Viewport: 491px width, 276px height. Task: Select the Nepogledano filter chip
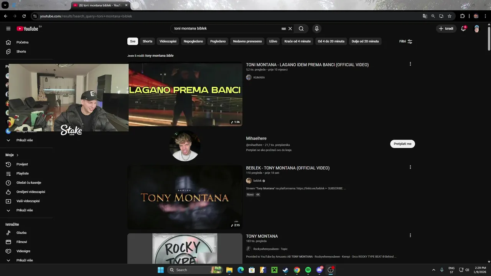[x=193, y=41]
